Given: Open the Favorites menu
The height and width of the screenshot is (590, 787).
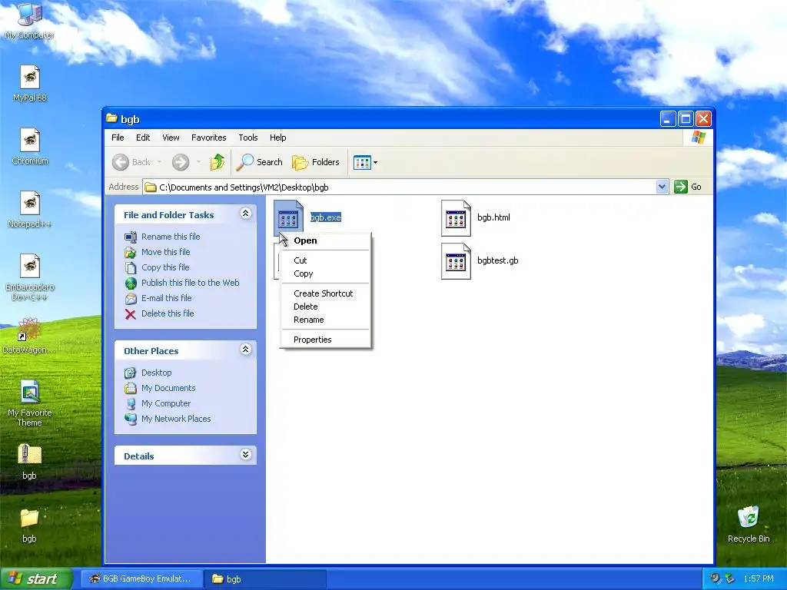Looking at the screenshot, I should pyautogui.click(x=209, y=138).
